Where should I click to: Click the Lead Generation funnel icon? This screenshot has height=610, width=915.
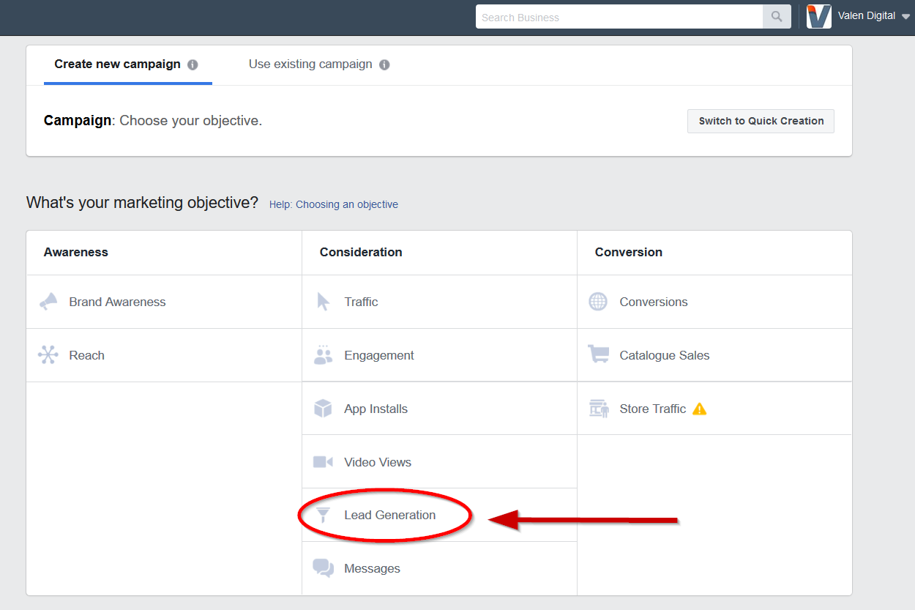(324, 515)
